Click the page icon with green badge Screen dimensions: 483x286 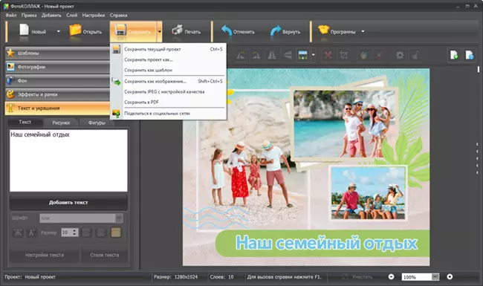454,56
